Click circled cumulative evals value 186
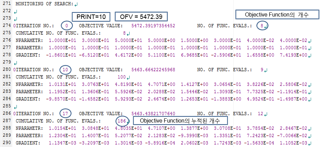Image resolution: width=320 pixels, height=147 pixels. tap(122, 121)
